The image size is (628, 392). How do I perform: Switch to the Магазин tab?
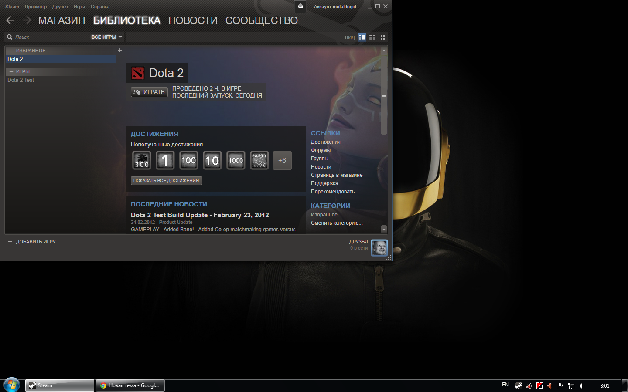pos(61,20)
